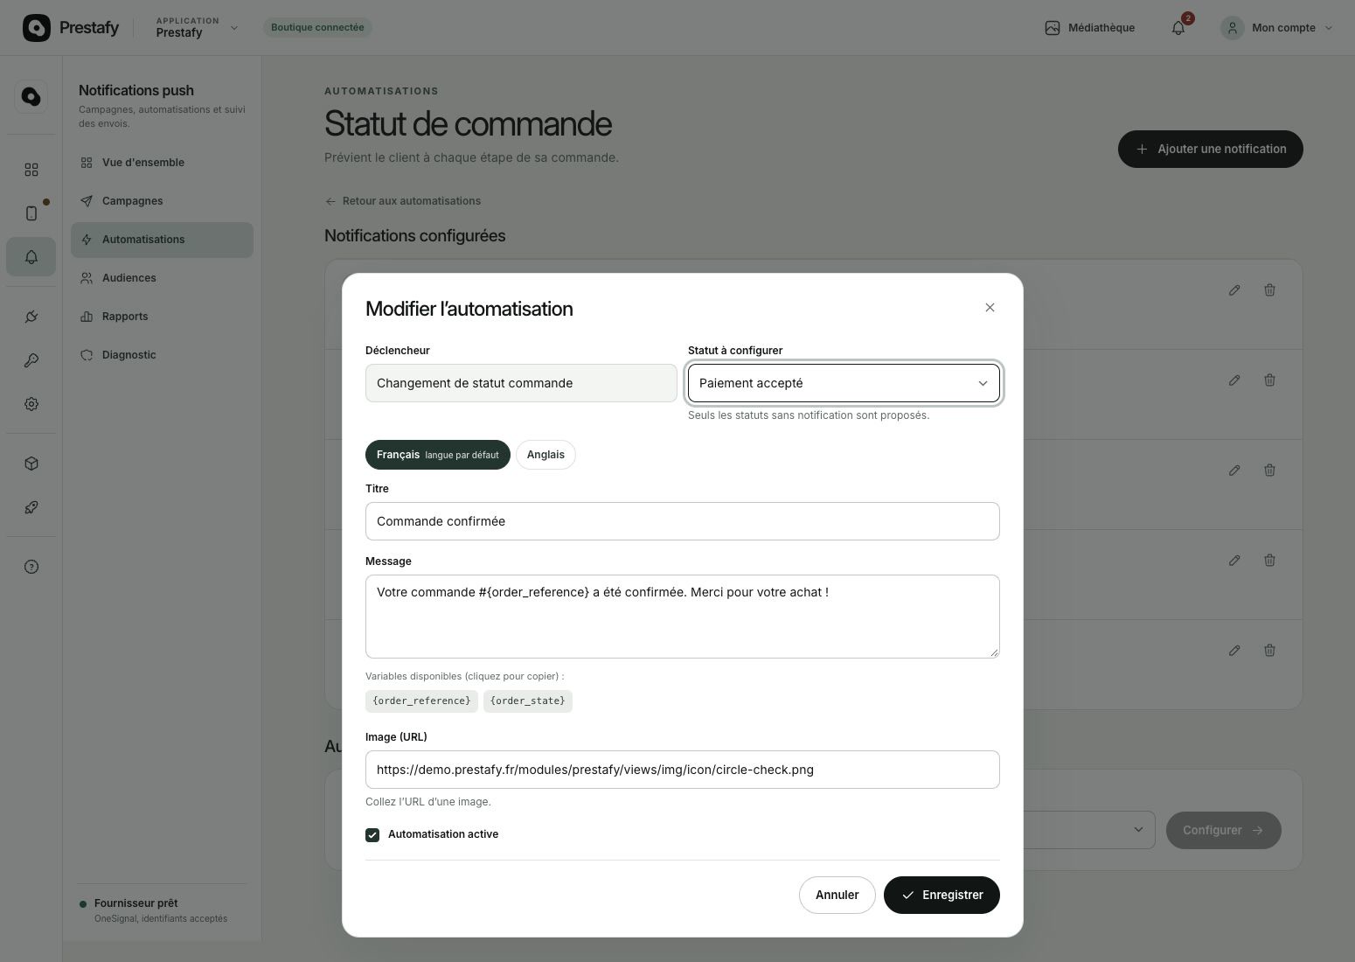Select Automatisations in sidebar

[162, 240]
